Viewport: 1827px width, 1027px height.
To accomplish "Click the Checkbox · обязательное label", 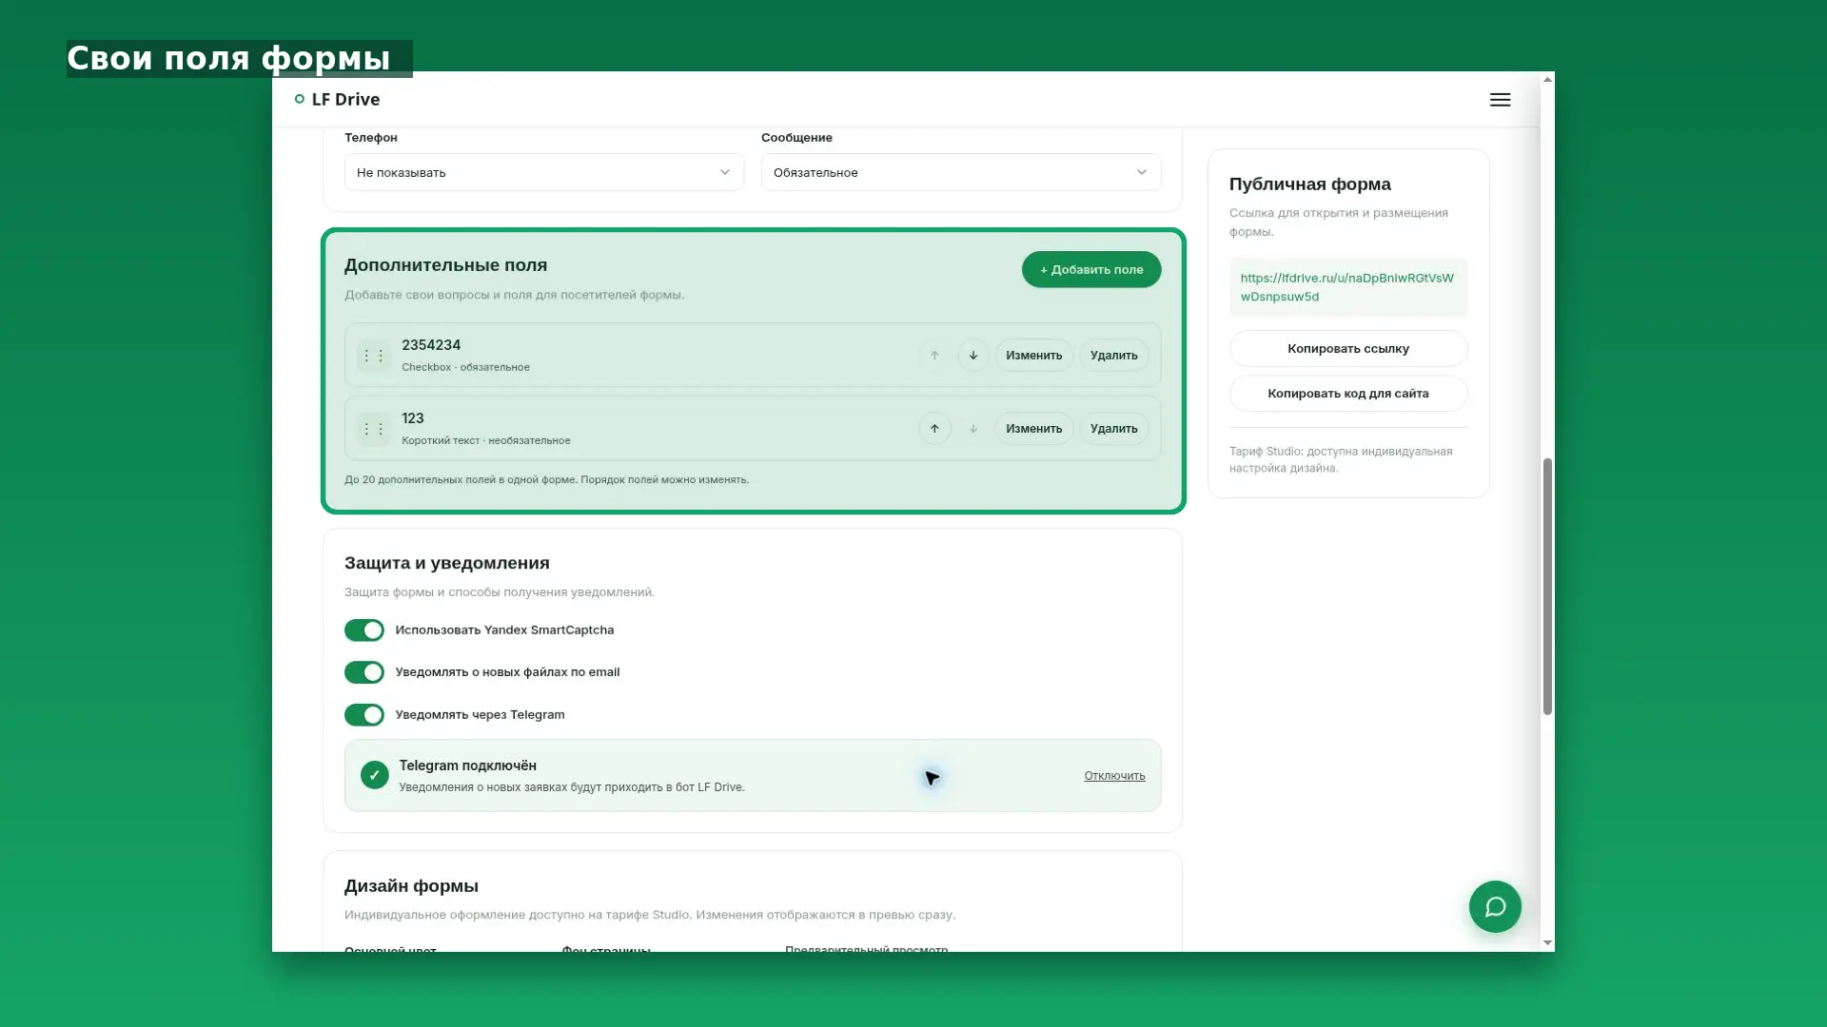I will pos(465,367).
